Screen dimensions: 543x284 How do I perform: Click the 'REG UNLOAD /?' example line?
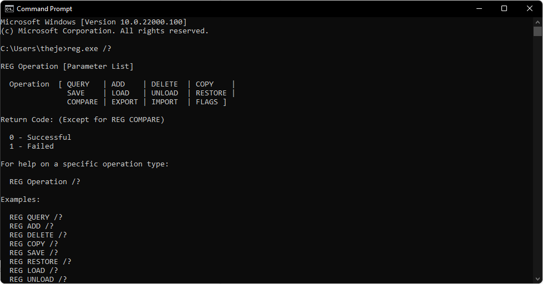[38, 279]
